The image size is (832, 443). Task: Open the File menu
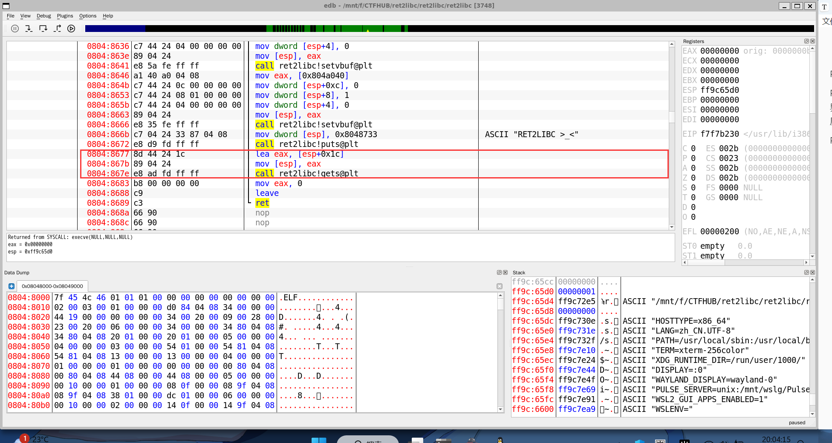pos(11,16)
